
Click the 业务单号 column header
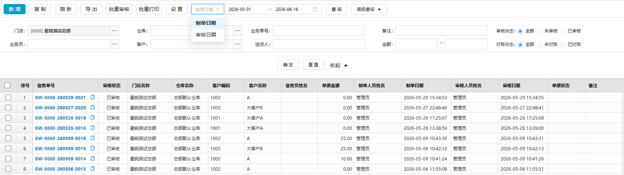coord(66,85)
